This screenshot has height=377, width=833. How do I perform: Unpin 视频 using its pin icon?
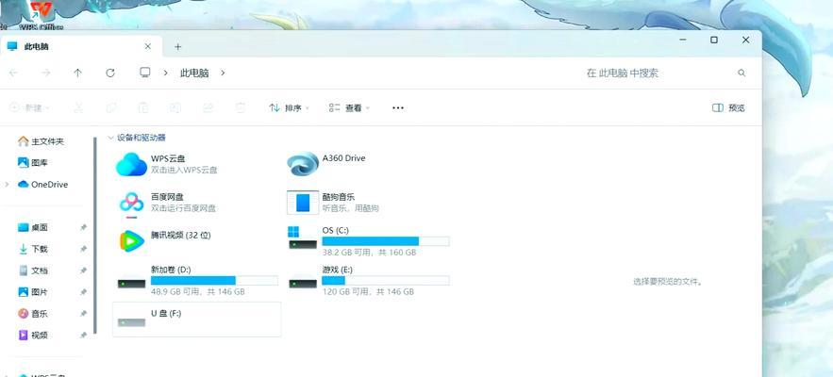[x=83, y=335]
